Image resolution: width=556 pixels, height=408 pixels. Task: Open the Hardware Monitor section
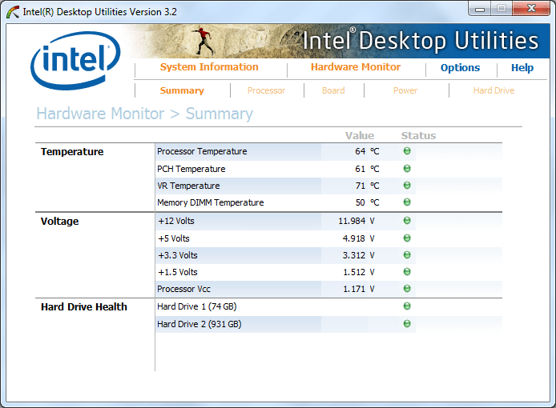[356, 67]
